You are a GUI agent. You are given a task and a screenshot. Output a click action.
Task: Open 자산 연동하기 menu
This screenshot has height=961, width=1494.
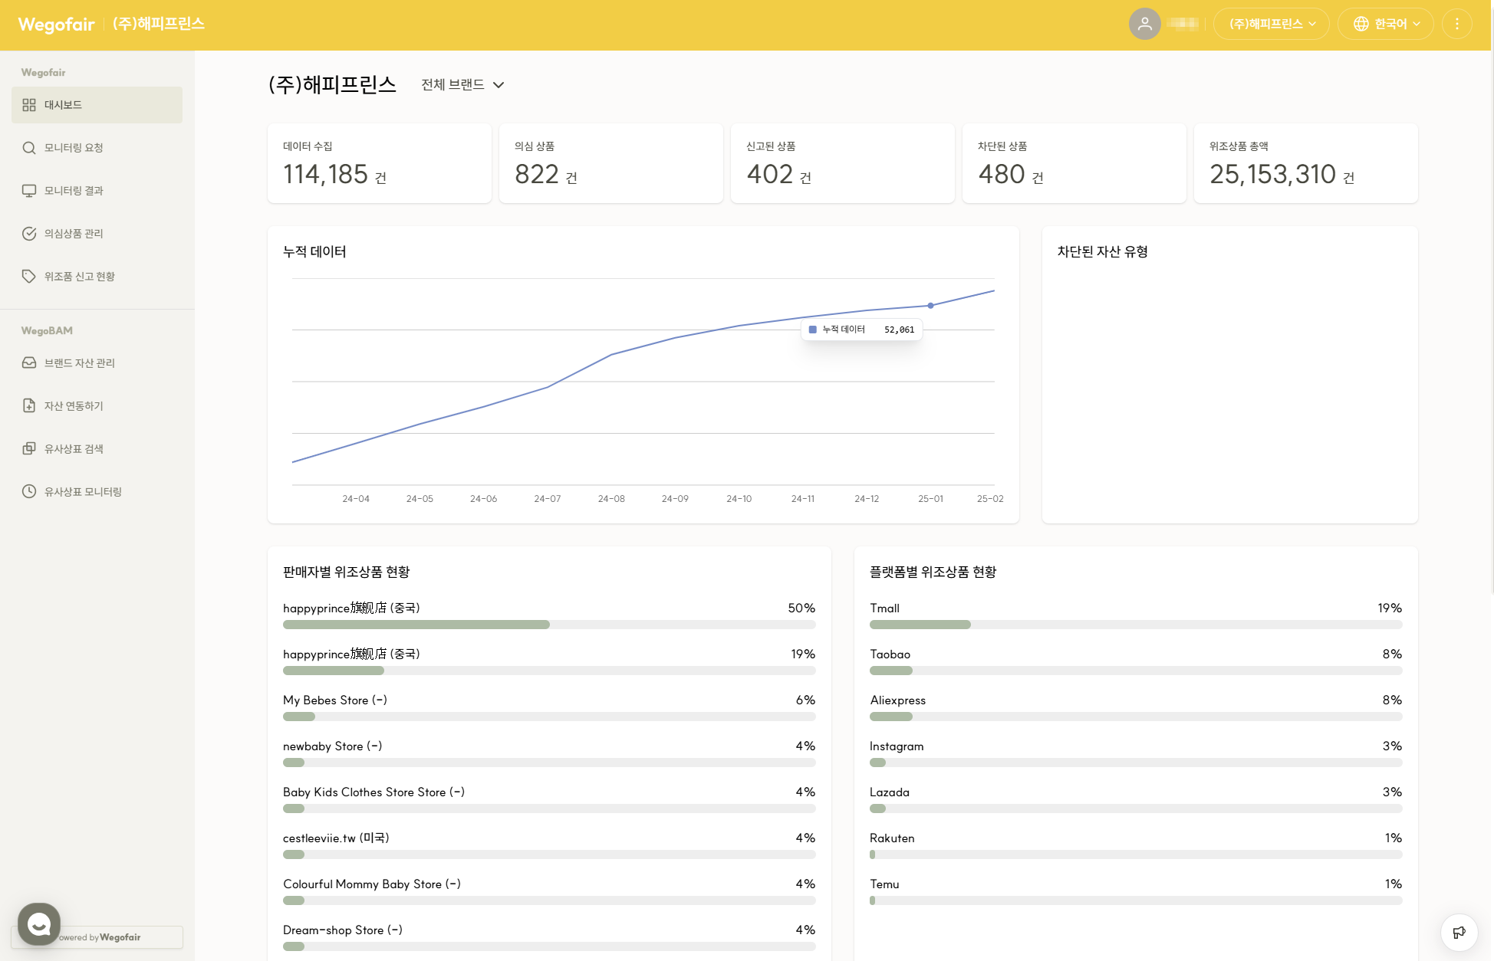97,406
